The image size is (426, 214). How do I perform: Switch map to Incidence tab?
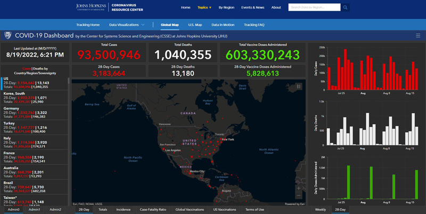pos(124,210)
